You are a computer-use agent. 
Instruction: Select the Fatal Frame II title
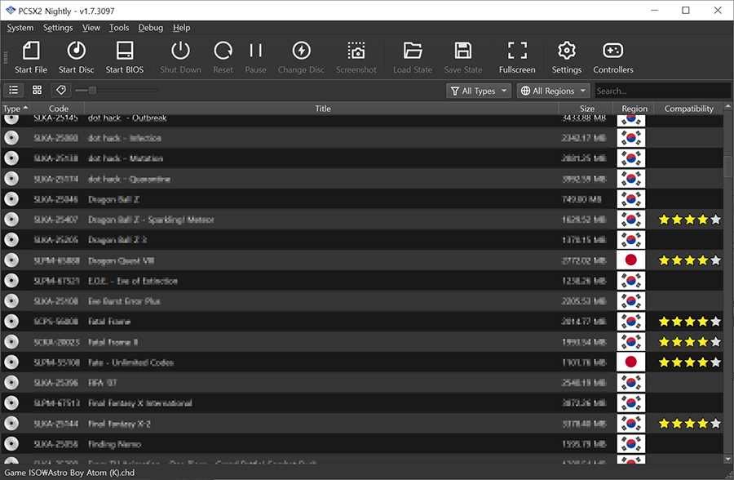click(x=113, y=342)
